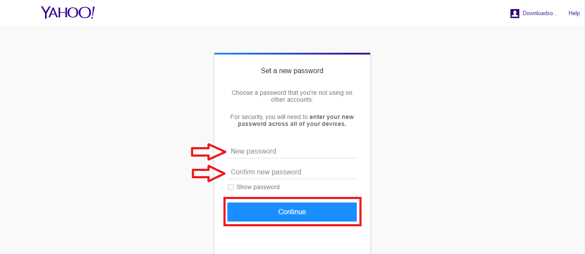The image size is (585, 254).
Task: Click the Yahoo! logo
Action: (x=68, y=13)
